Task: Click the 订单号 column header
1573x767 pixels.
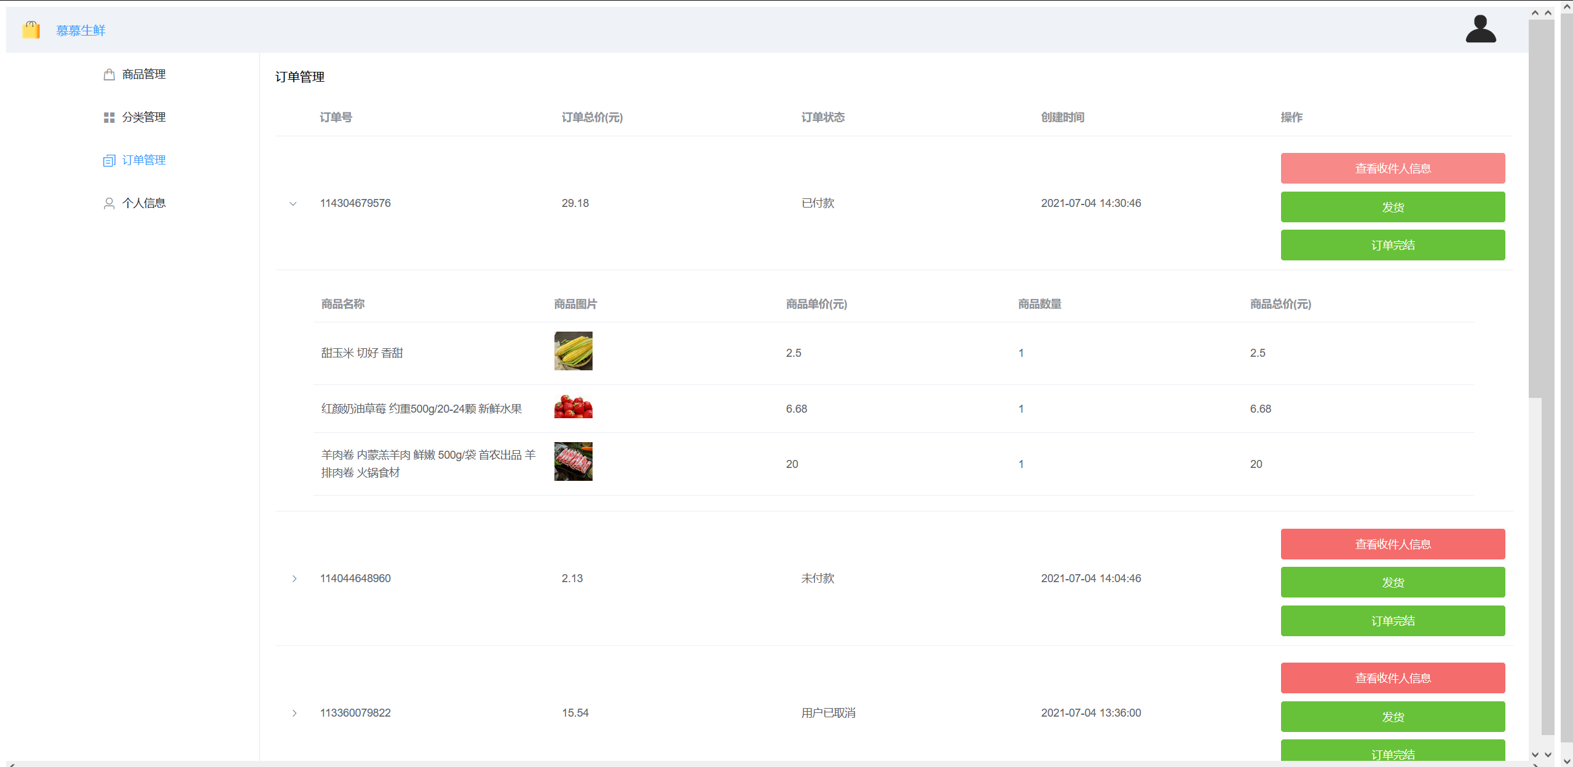Action: (336, 117)
